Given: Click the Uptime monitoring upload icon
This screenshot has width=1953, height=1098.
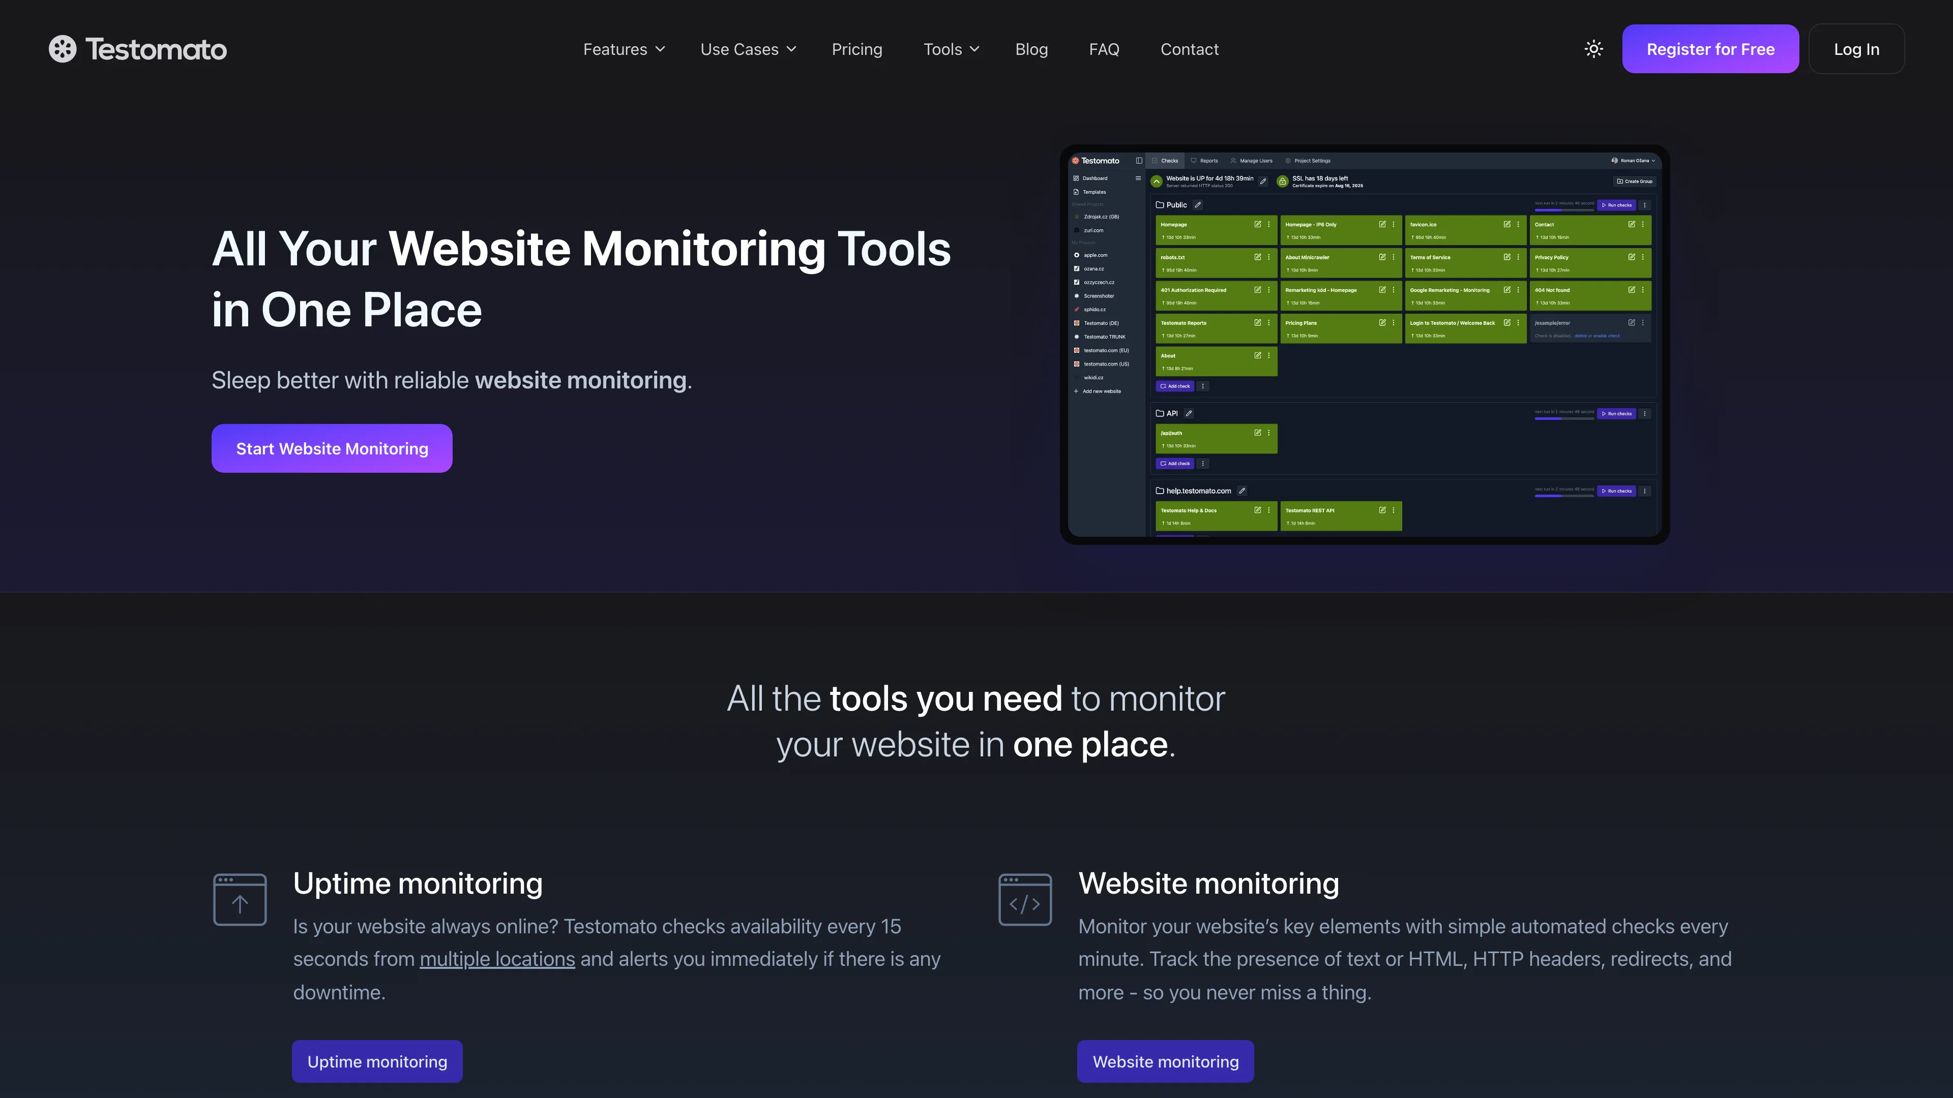Looking at the screenshot, I should tap(240, 900).
